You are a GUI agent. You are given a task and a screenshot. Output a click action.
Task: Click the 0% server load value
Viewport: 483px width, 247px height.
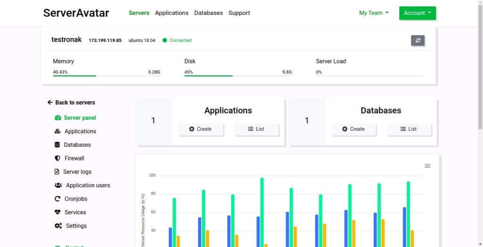319,72
